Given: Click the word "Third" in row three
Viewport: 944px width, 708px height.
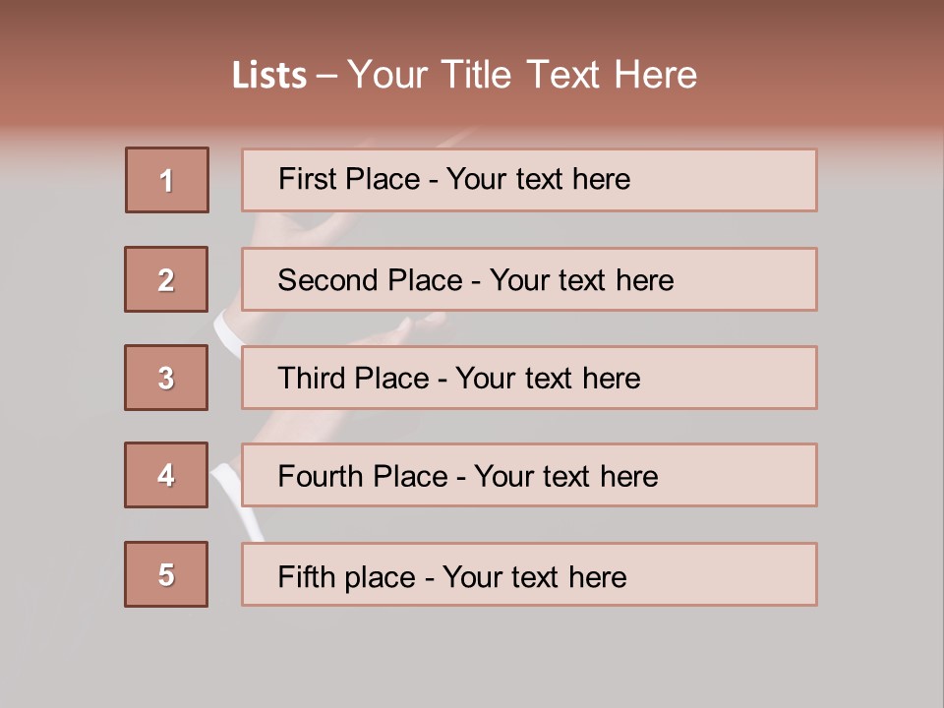Looking at the screenshot, I should (313, 379).
